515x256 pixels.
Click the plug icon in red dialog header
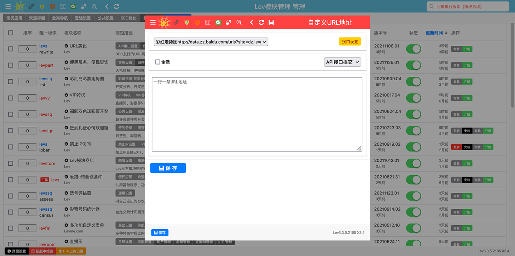click(176, 22)
